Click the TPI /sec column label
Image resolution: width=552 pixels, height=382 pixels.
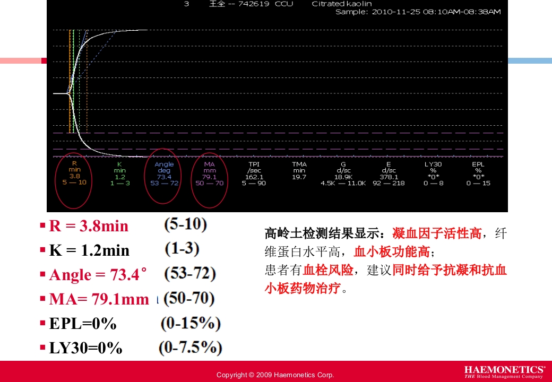255,167
